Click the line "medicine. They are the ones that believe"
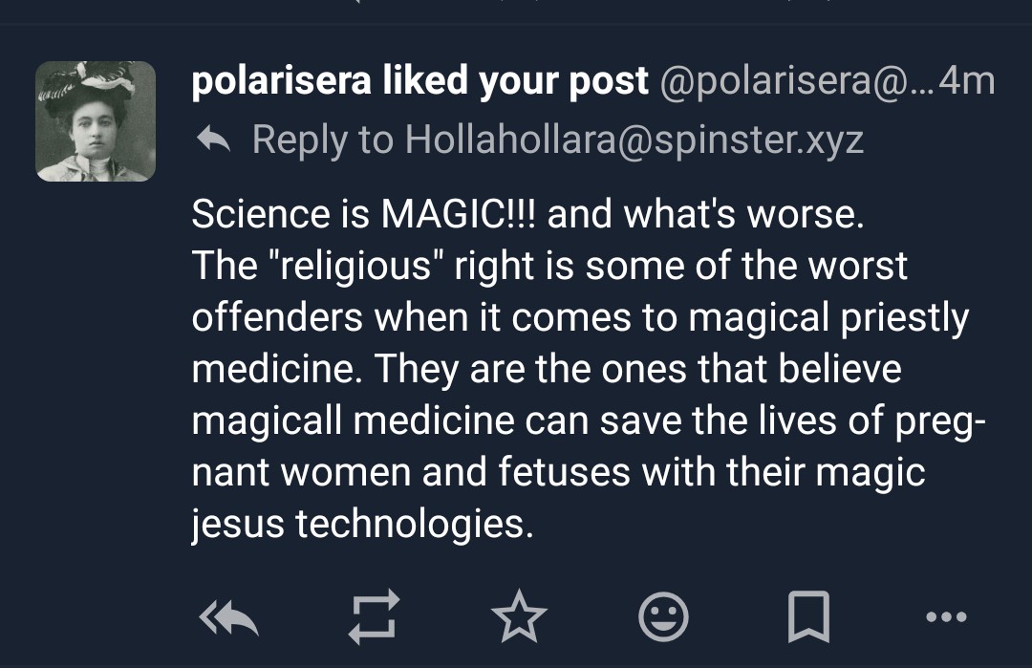The height and width of the screenshot is (668, 1032). (x=547, y=369)
